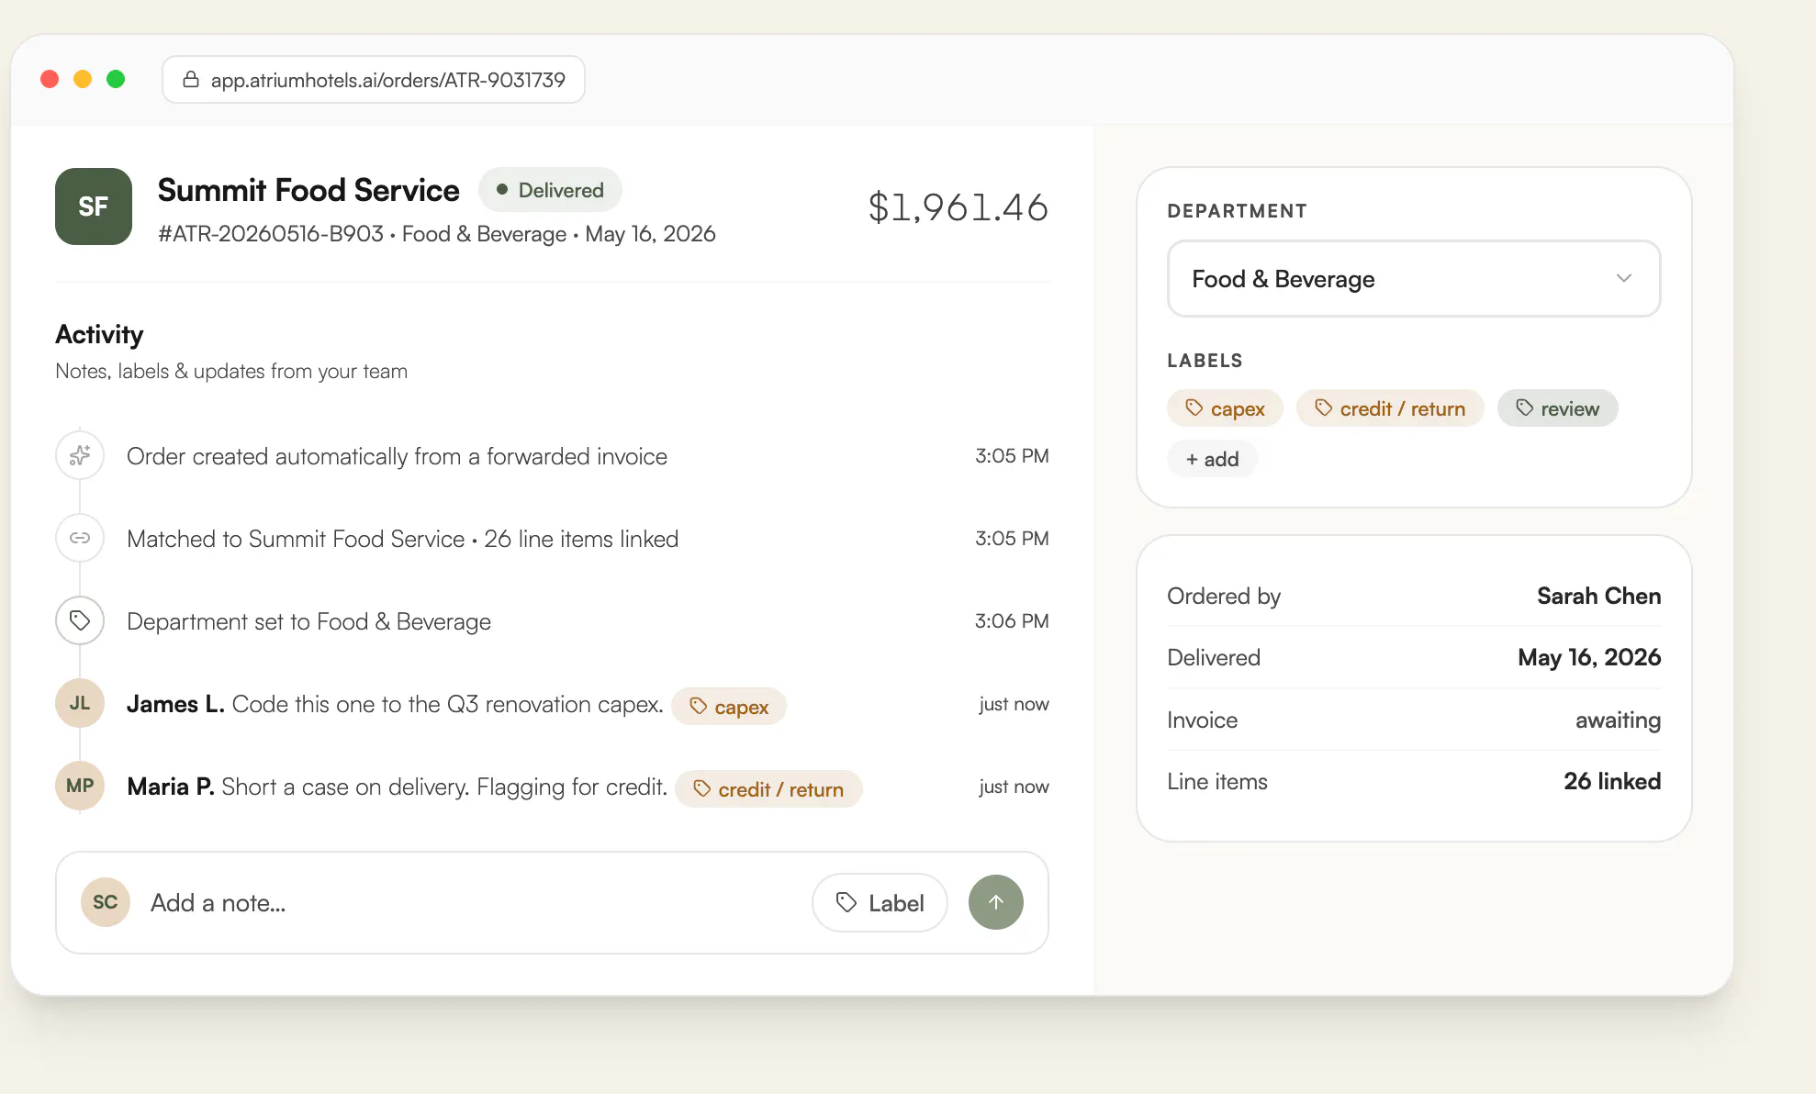Screen dimensions: 1816x1094
Task: Click Ordered by value Sarah Chen
Action: tap(1598, 596)
